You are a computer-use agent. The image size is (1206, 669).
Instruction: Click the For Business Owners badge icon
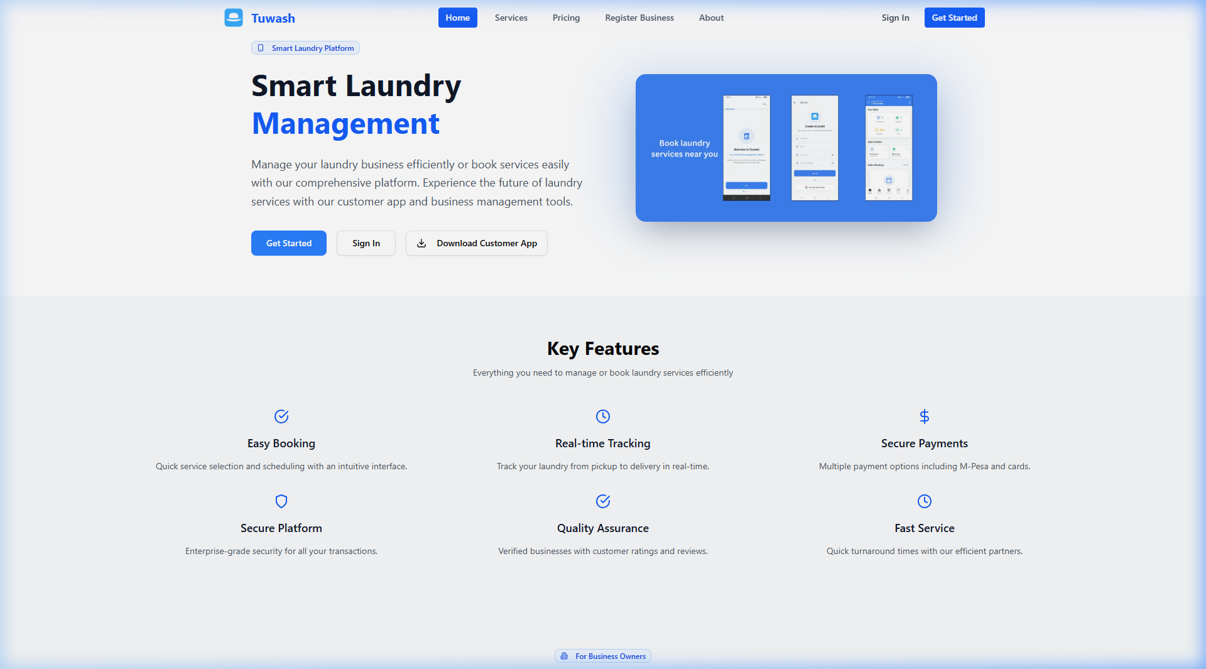pos(564,656)
